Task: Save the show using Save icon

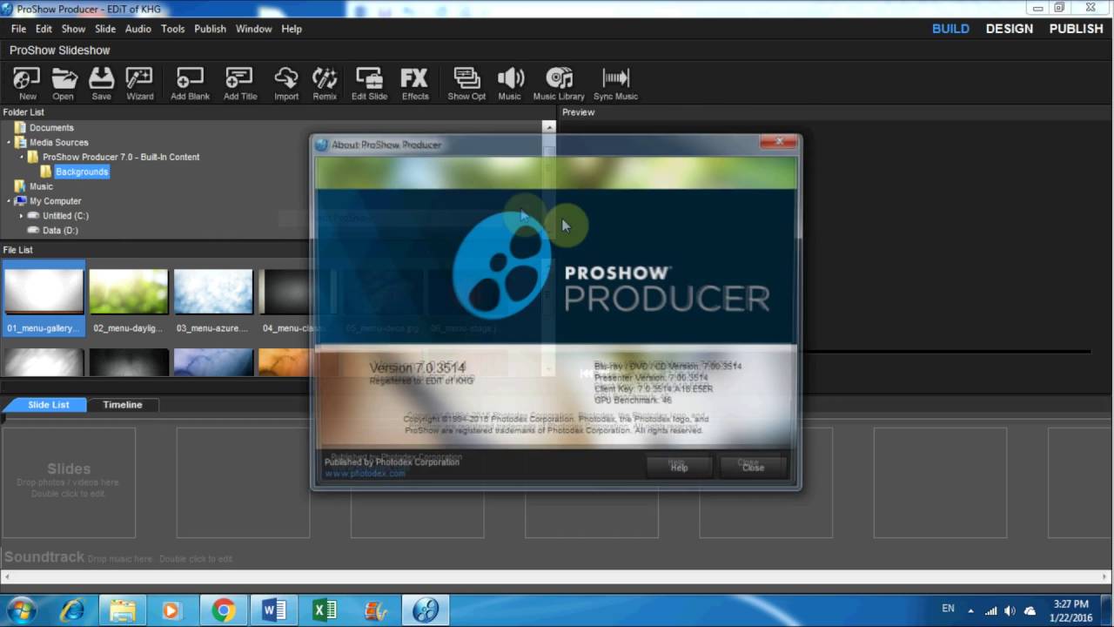Action: (102, 84)
